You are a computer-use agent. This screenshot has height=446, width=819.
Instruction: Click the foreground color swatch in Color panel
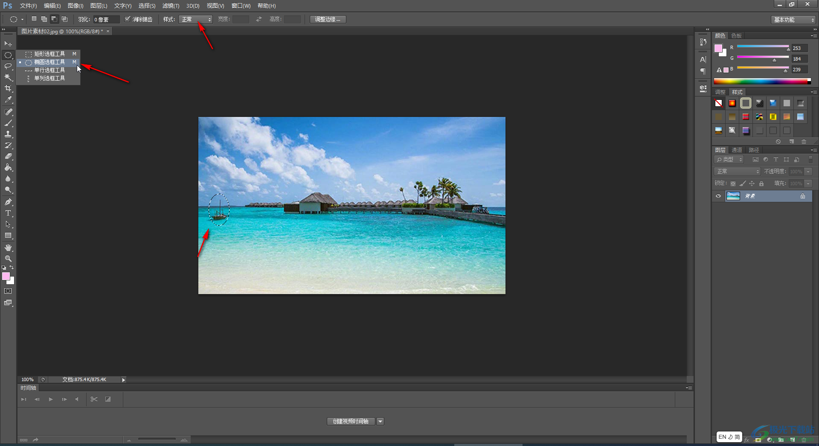pos(718,48)
